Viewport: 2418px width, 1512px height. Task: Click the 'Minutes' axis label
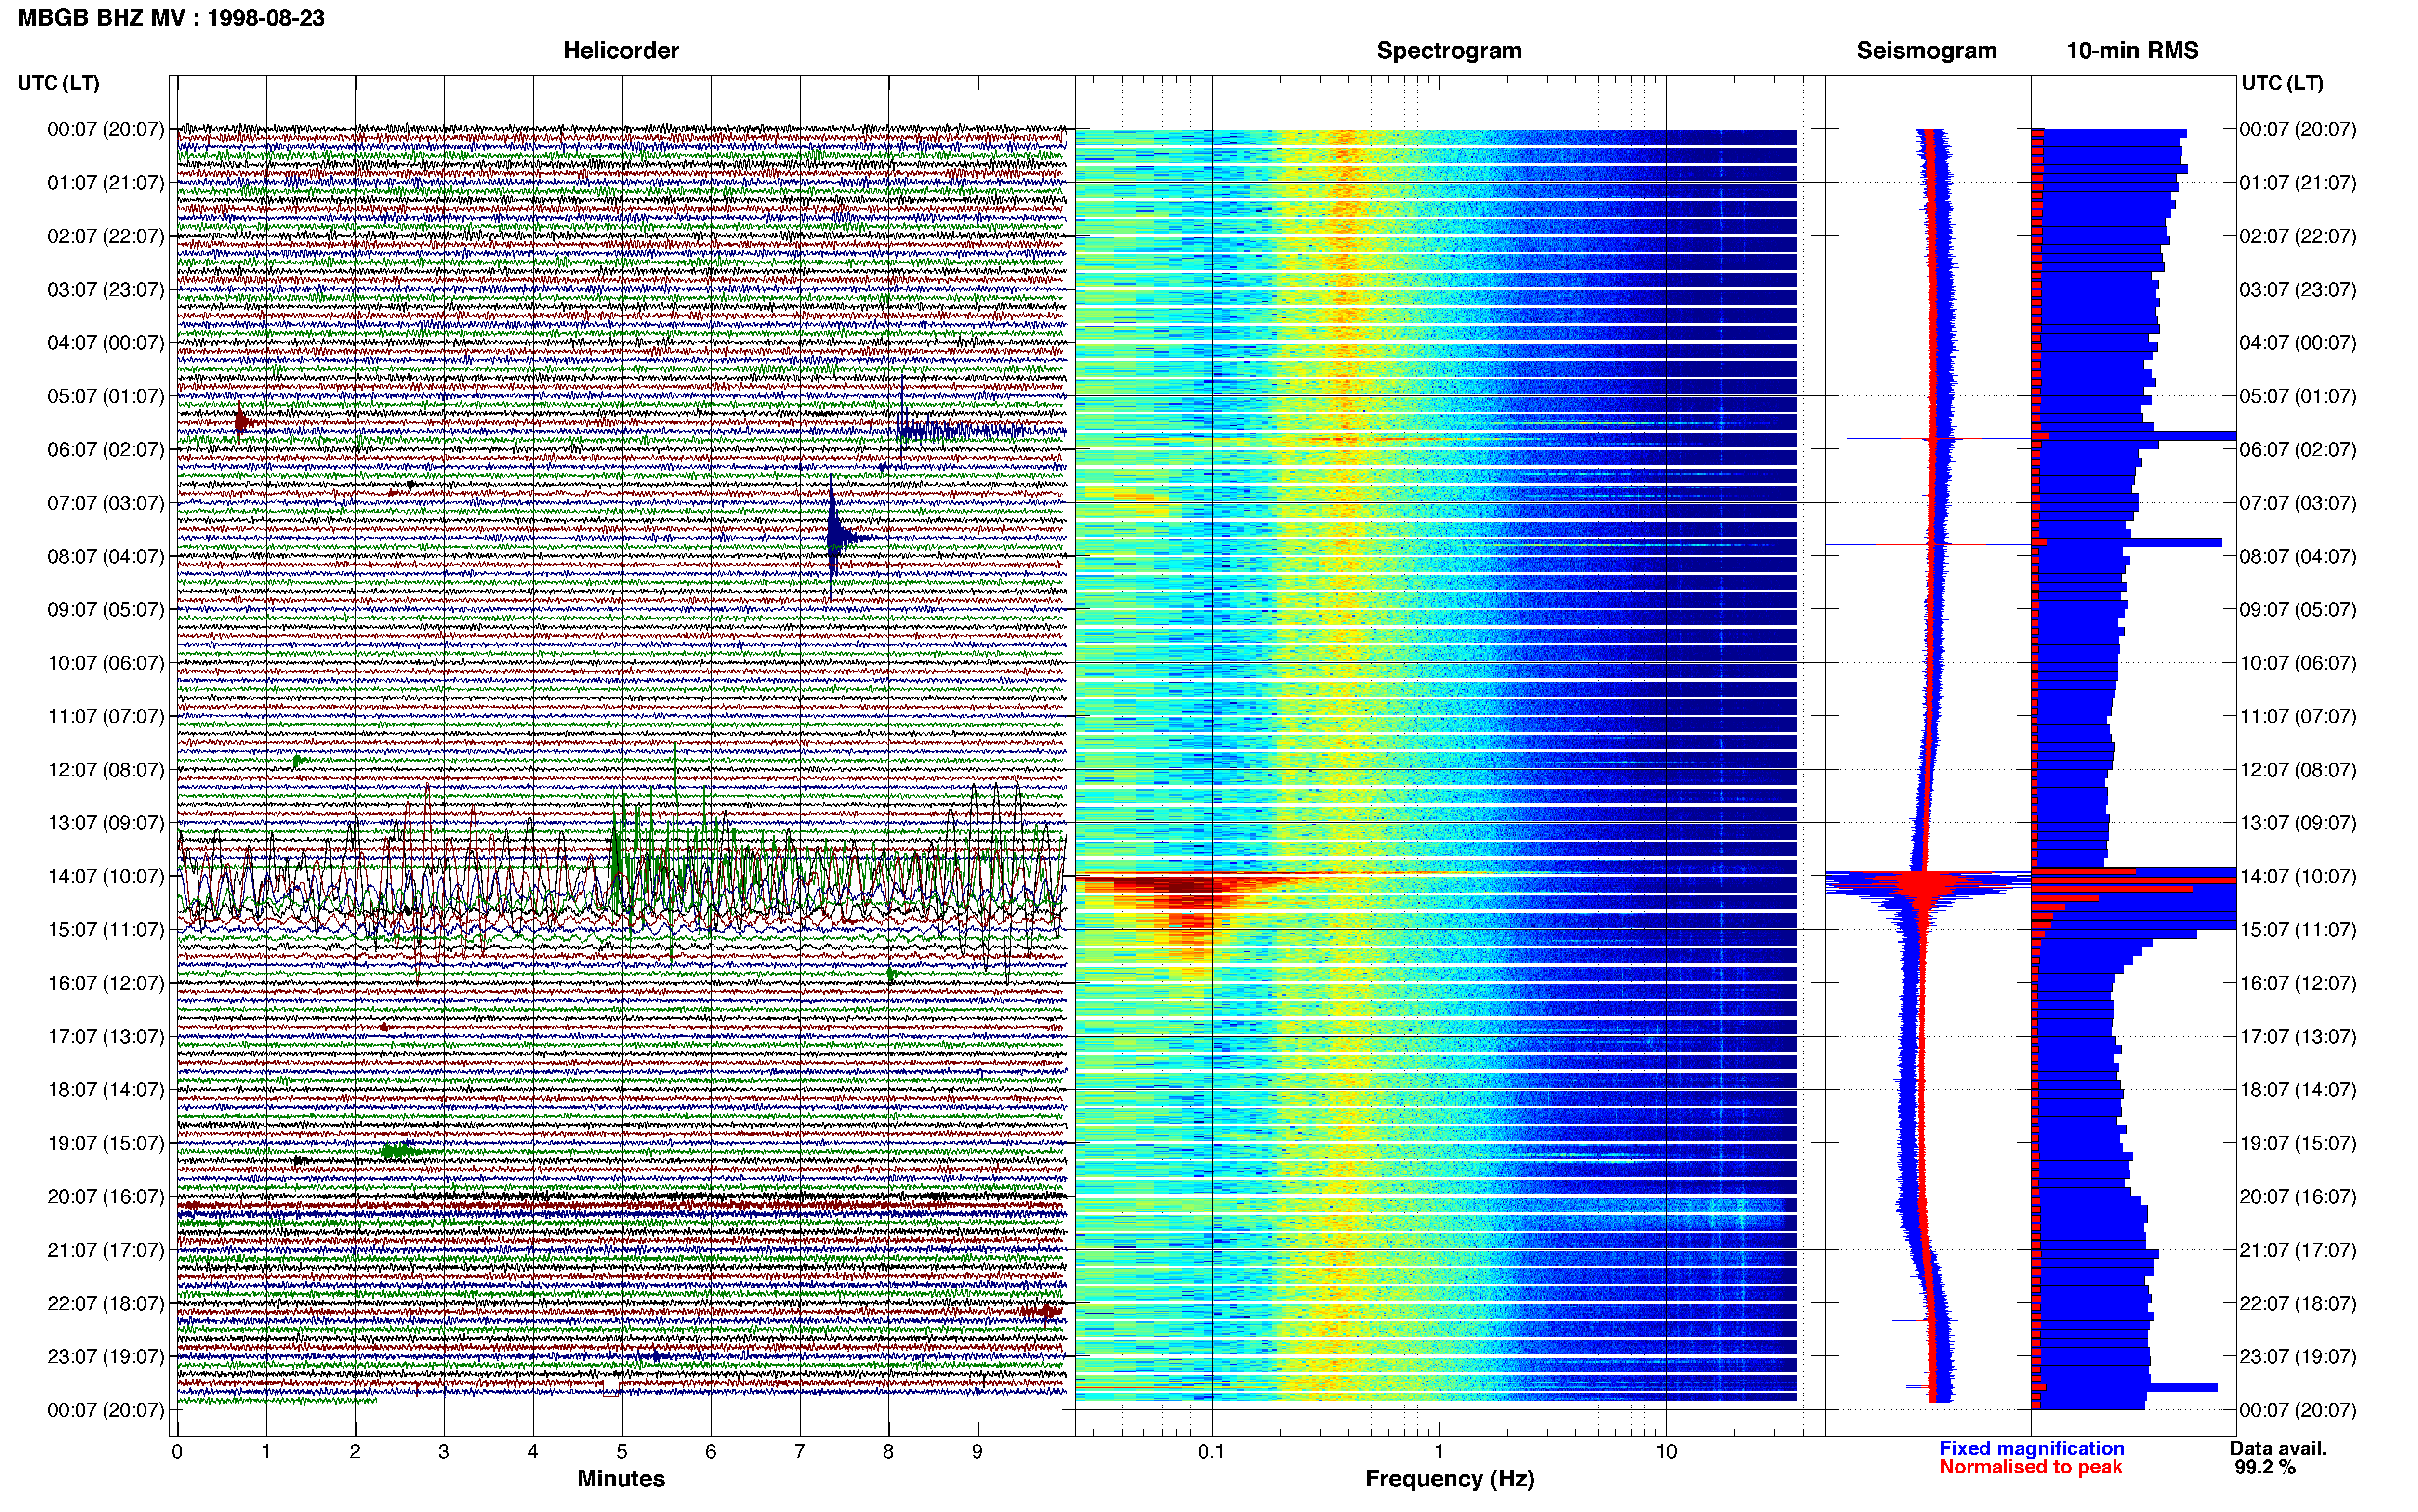point(621,1478)
